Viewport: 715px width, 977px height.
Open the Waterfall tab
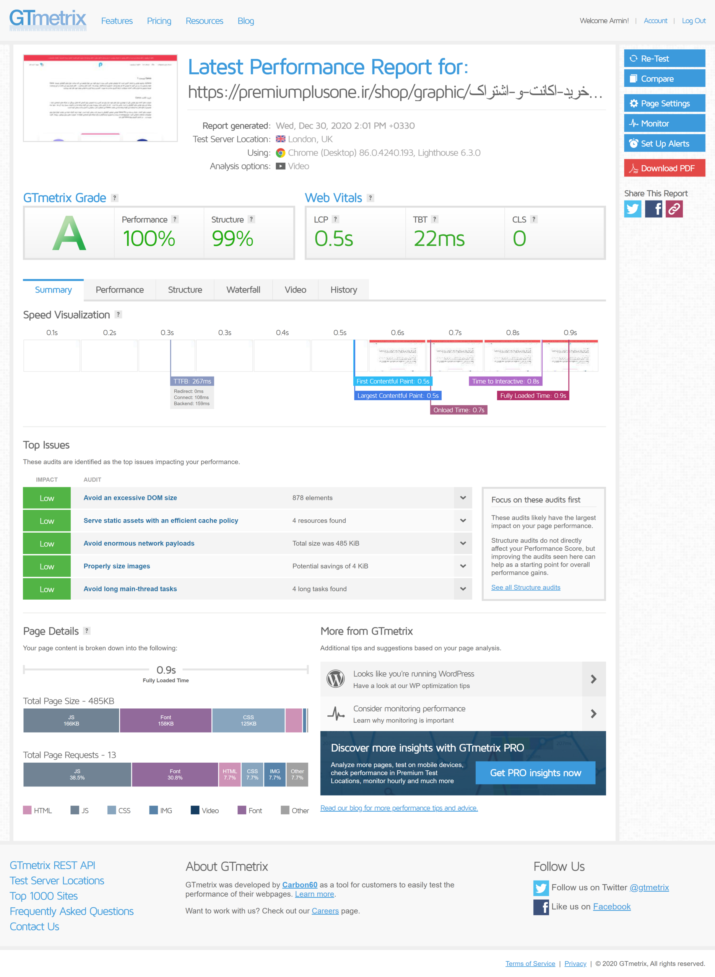coord(243,290)
